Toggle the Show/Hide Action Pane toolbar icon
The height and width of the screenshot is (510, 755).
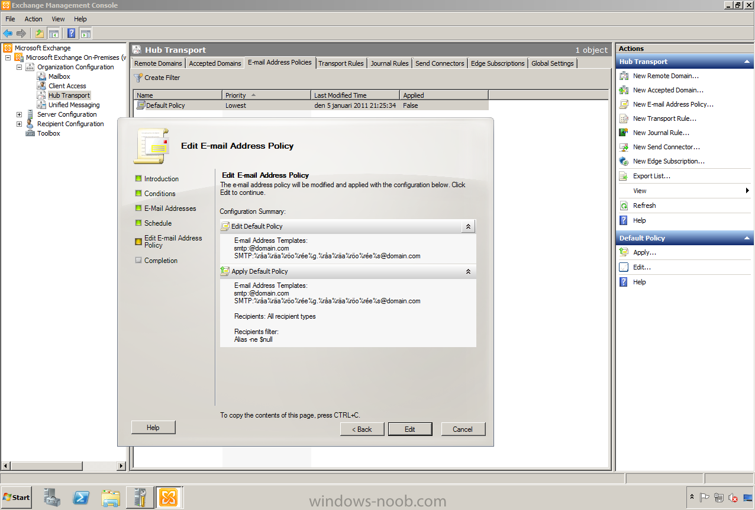click(x=85, y=33)
